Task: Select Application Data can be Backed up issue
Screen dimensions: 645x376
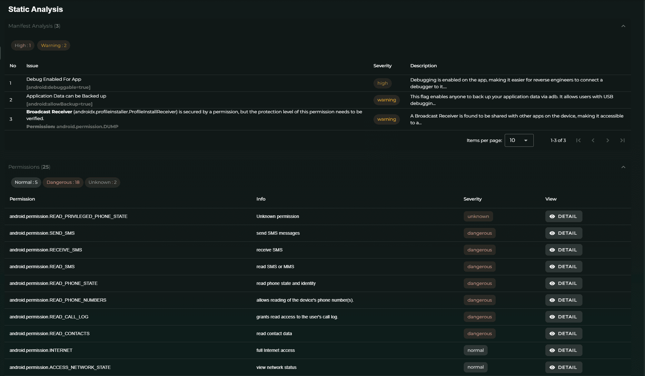Action: click(318, 100)
